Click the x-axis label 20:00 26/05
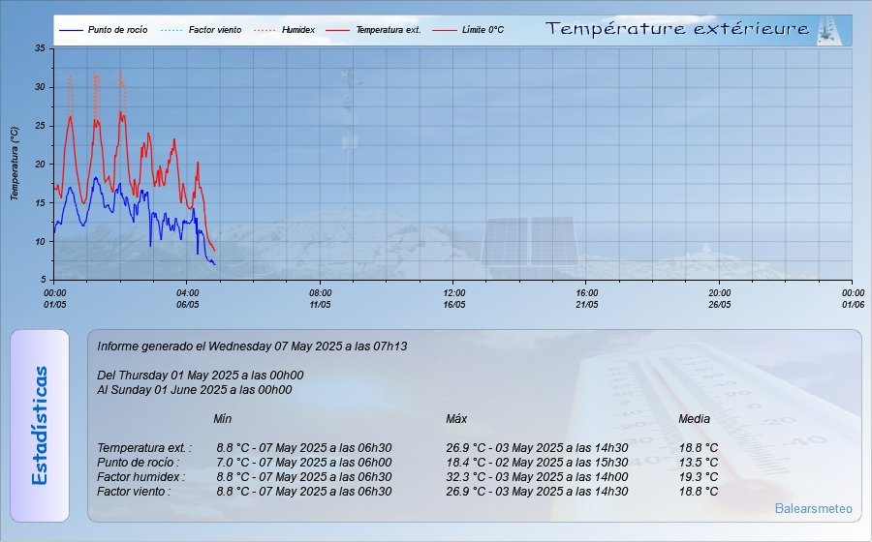 click(x=720, y=299)
